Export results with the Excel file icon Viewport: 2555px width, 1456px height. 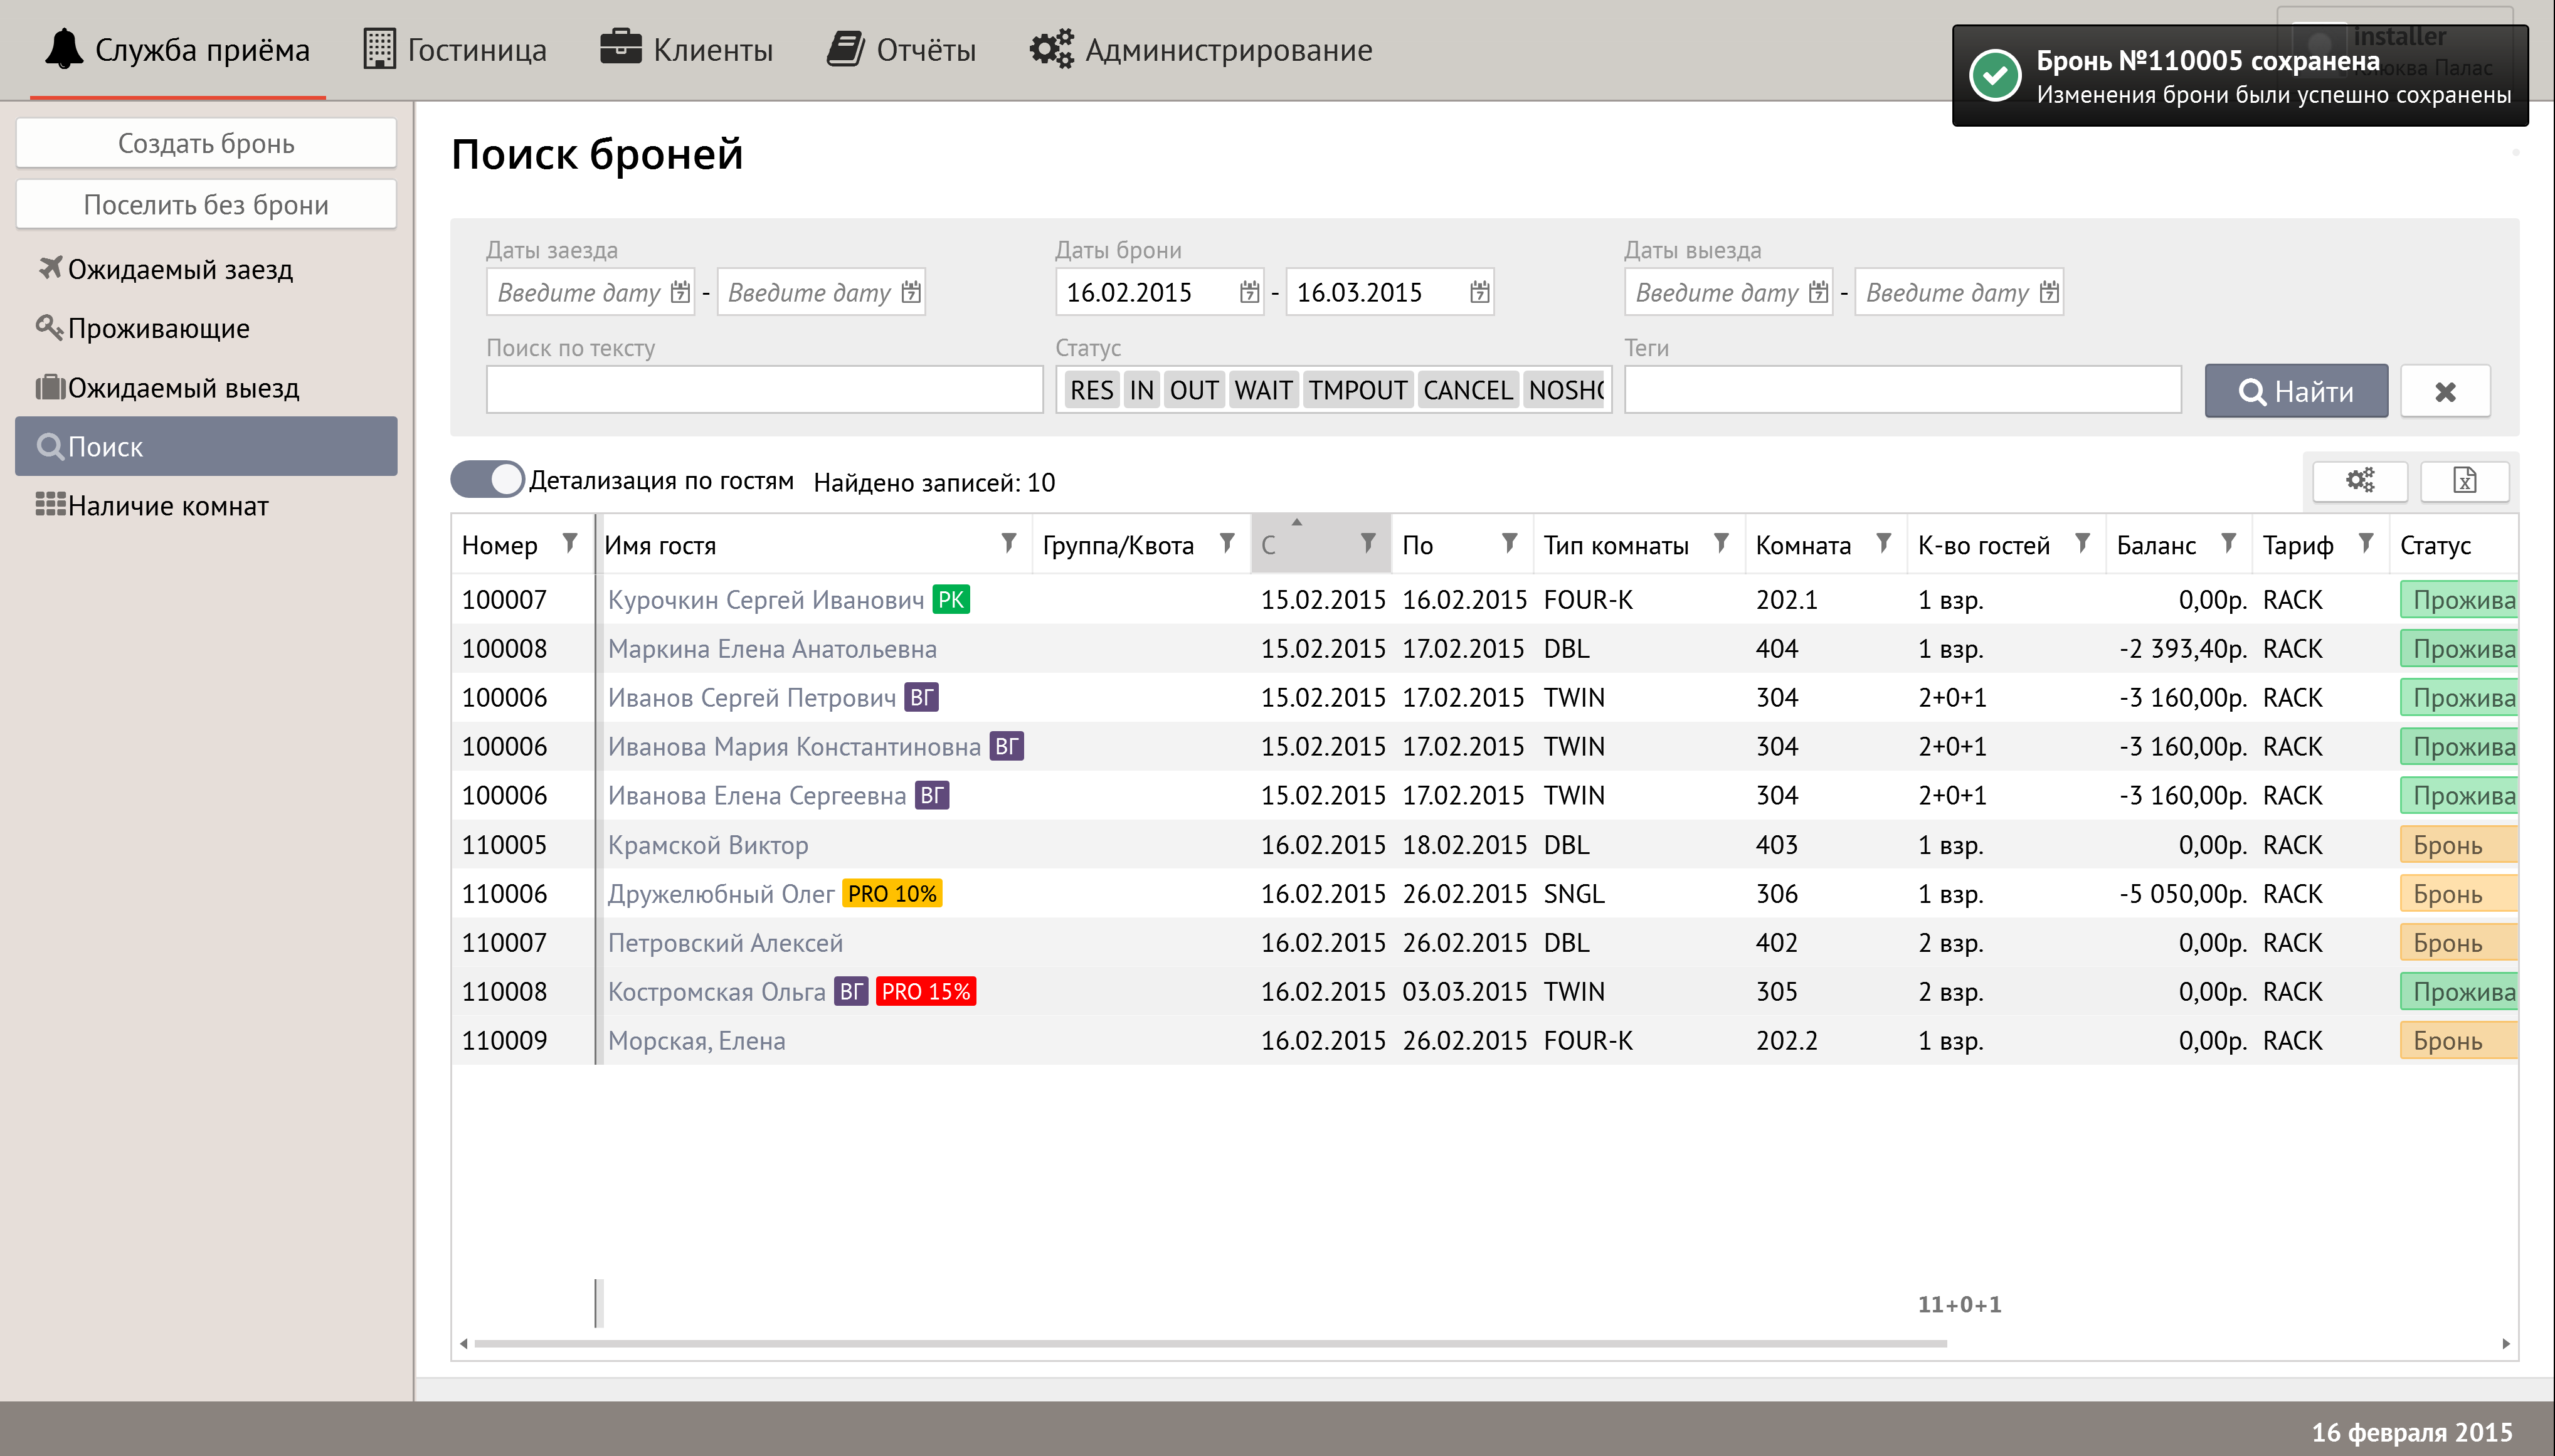[x=2464, y=480]
